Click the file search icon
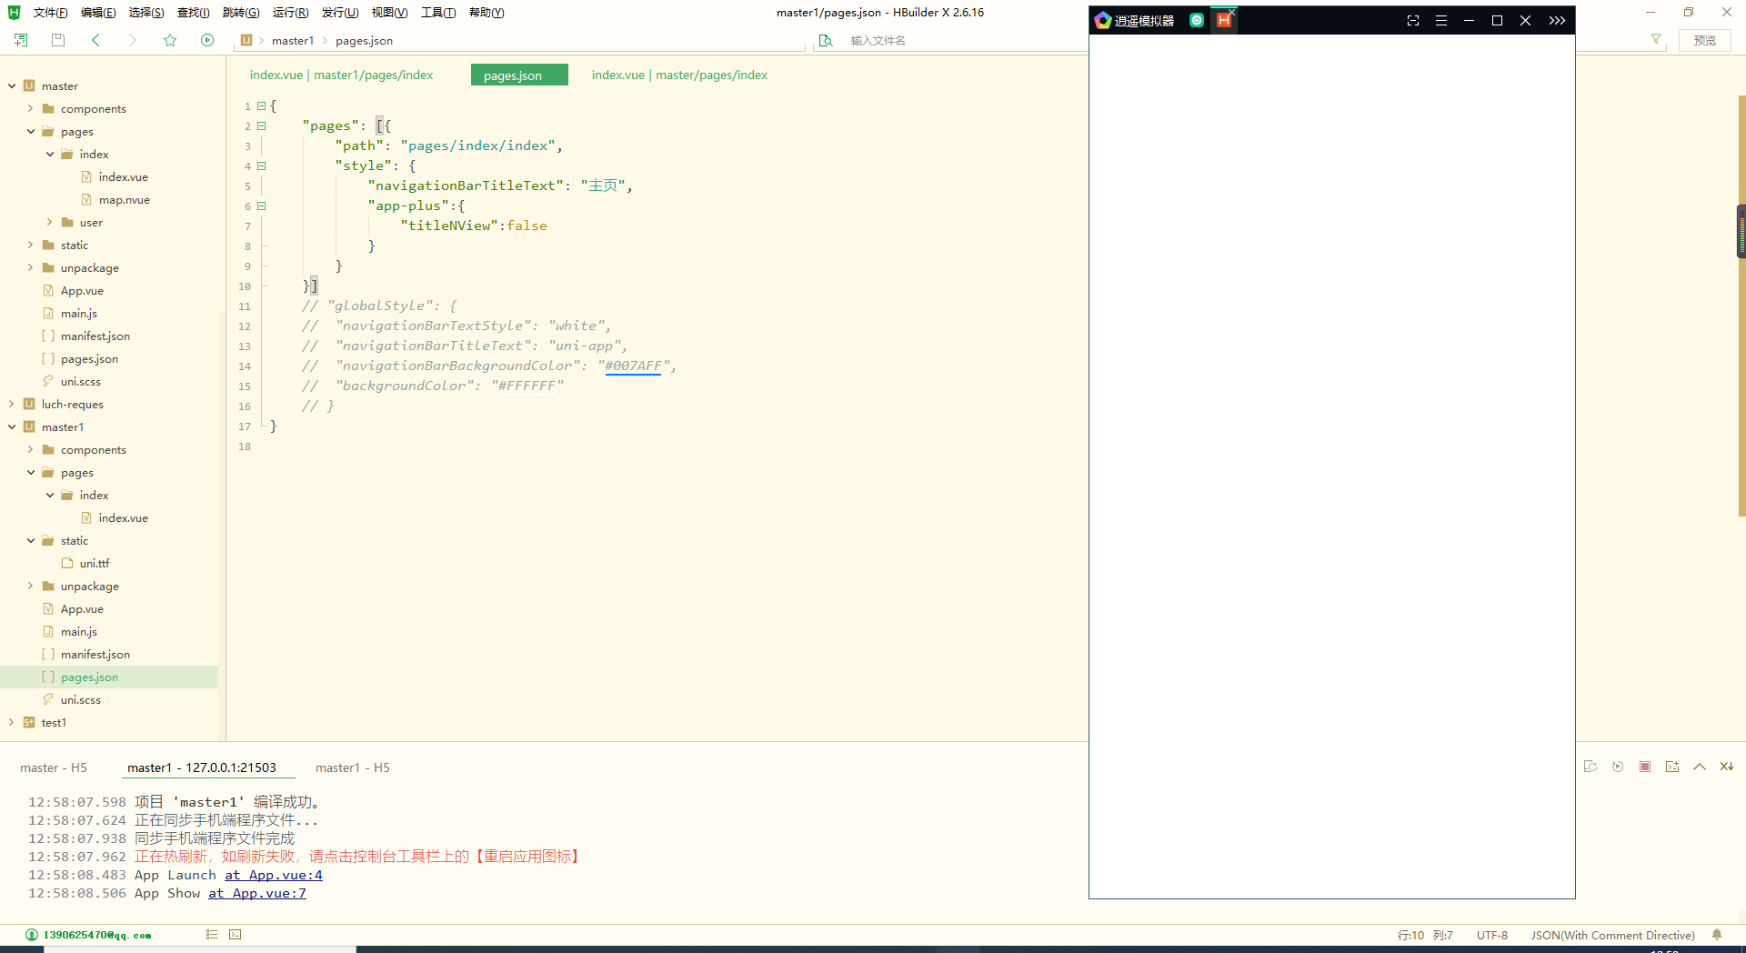 click(x=826, y=40)
